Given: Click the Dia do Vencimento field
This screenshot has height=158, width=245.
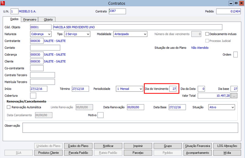Looking at the screenshot, I should coord(173,89).
